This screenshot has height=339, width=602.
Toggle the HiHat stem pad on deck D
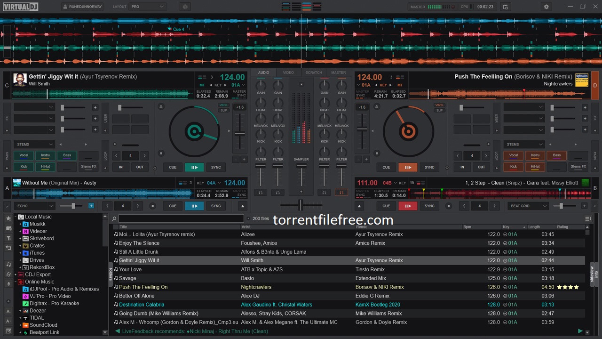click(535, 167)
